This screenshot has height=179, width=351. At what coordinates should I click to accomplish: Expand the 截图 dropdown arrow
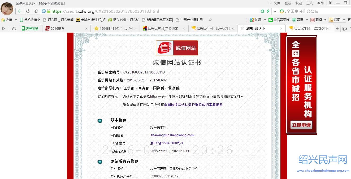click(x=344, y=20)
